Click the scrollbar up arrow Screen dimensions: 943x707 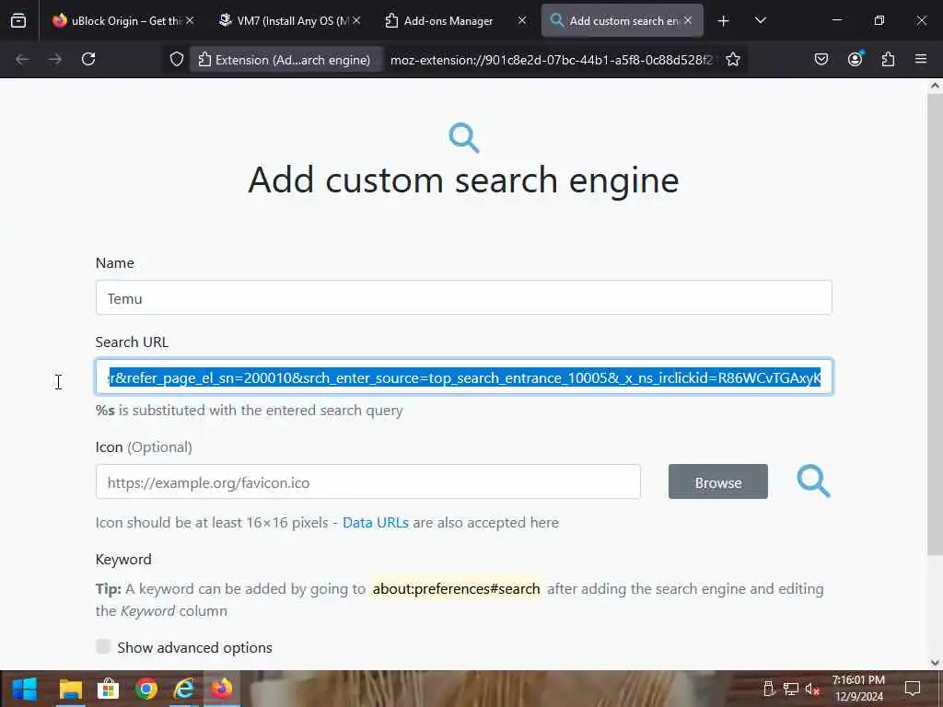pos(935,86)
